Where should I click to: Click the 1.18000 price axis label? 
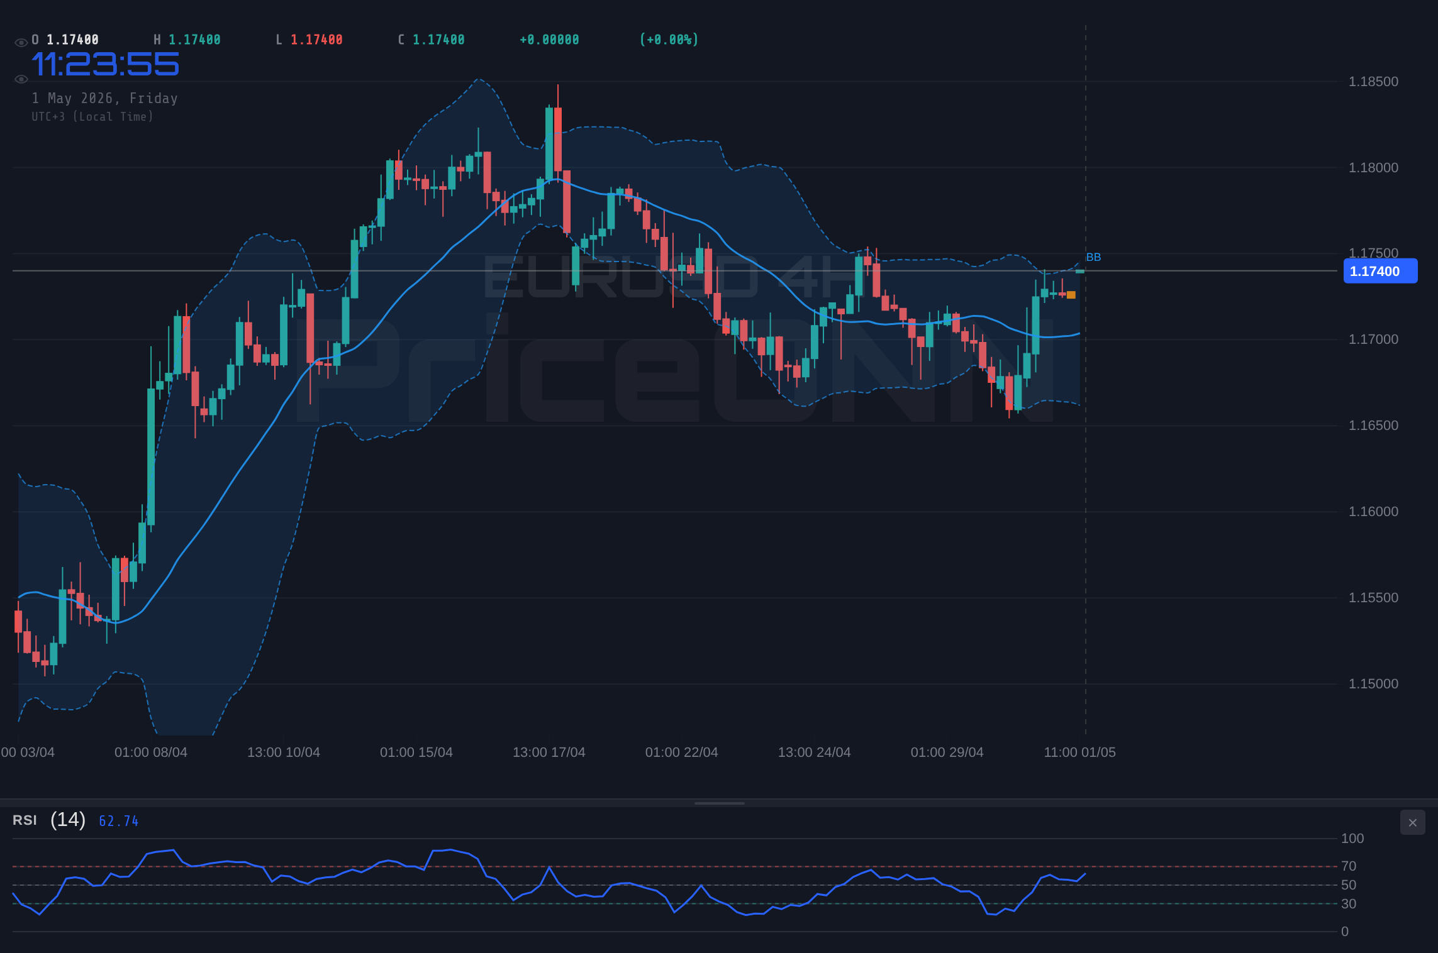click(x=1373, y=168)
